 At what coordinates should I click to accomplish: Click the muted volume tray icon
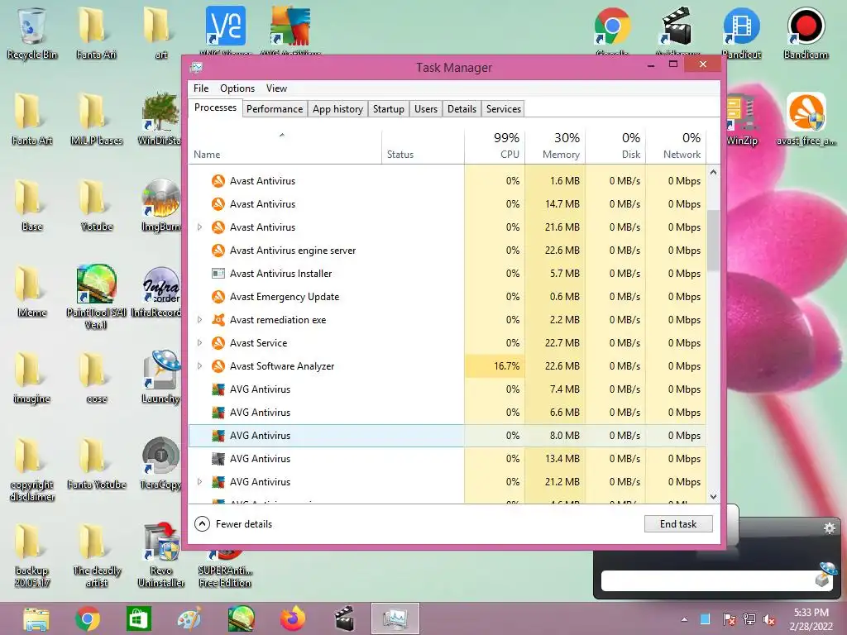click(x=769, y=619)
